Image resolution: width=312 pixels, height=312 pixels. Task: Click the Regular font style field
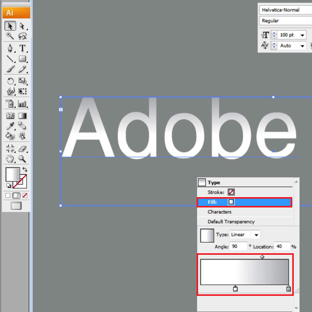[x=285, y=20]
